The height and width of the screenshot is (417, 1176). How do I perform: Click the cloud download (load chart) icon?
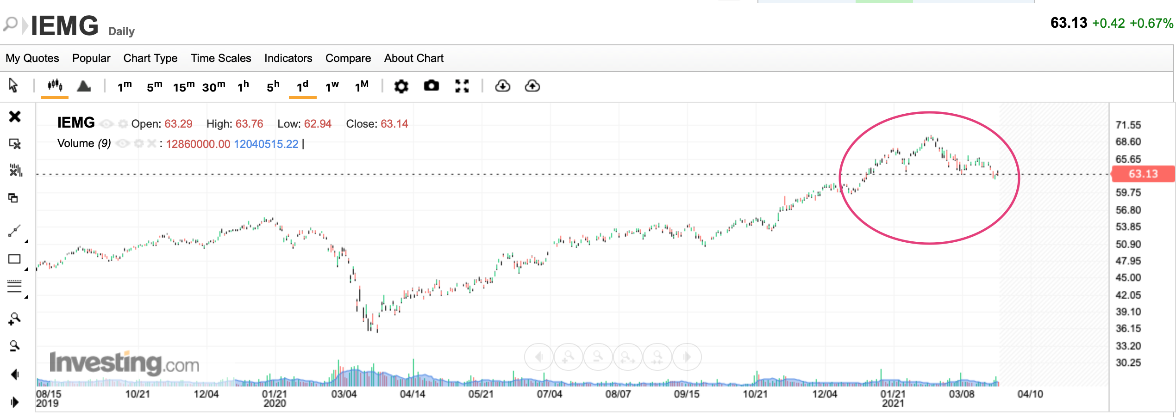(x=502, y=86)
